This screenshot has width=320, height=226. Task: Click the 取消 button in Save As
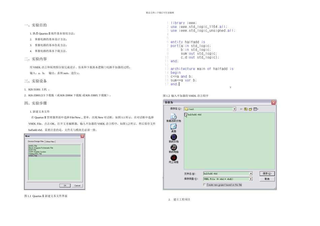click(267, 179)
